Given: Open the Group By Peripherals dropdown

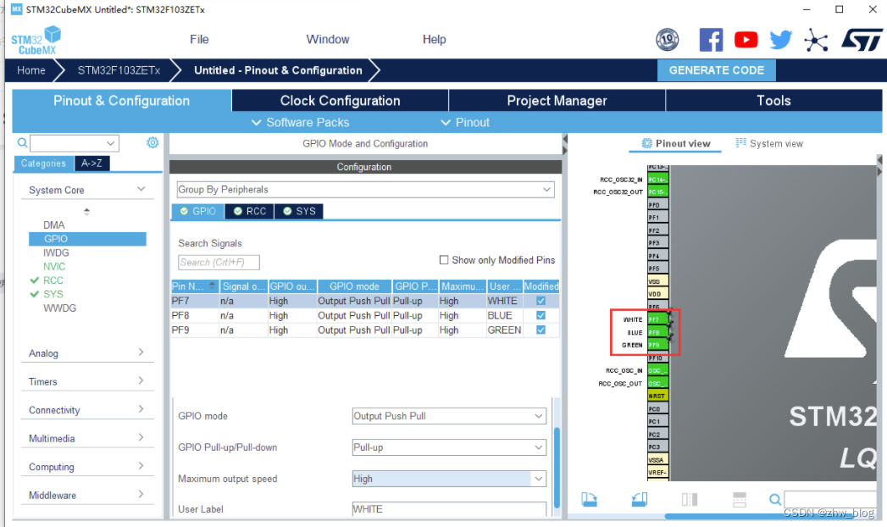Looking at the screenshot, I should tap(365, 190).
